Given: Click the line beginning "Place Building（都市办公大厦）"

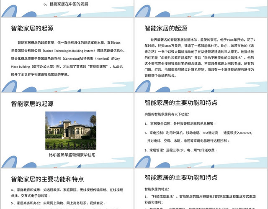Looking at the screenshot, I should [x=67, y=66].
